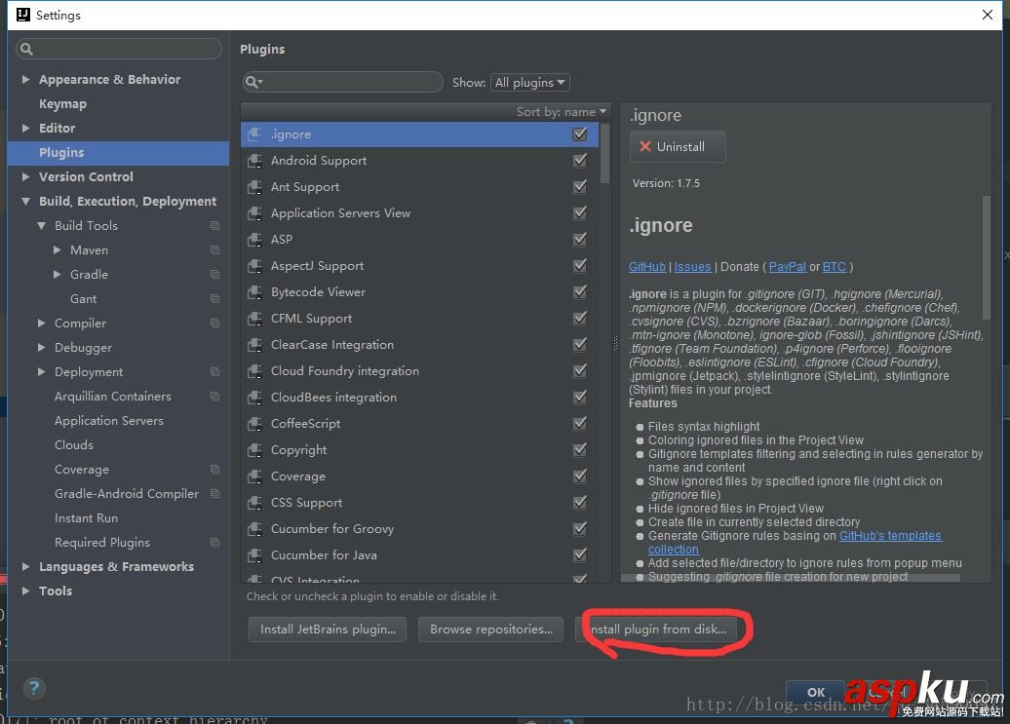This screenshot has width=1010, height=724.
Task: Uninstall the .ignore plugin
Action: tap(678, 147)
